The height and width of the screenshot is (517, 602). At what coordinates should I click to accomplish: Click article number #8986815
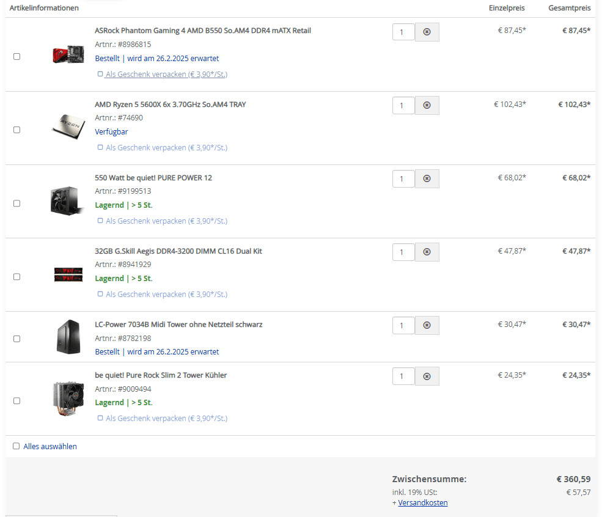tap(134, 45)
